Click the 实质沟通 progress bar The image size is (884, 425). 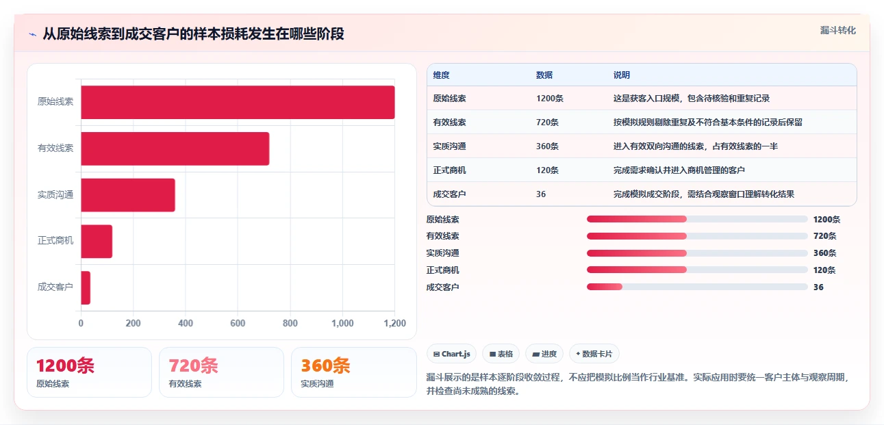(x=697, y=253)
